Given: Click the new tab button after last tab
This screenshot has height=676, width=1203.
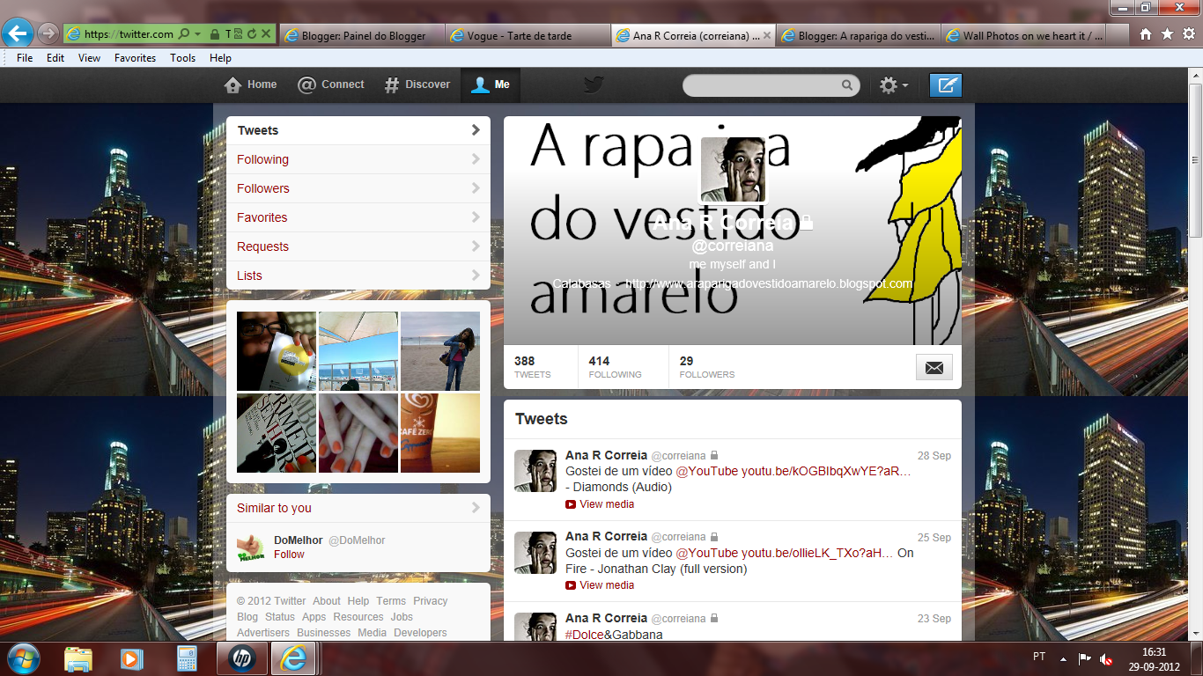Looking at the screenshot, I should coord(1118,35).
